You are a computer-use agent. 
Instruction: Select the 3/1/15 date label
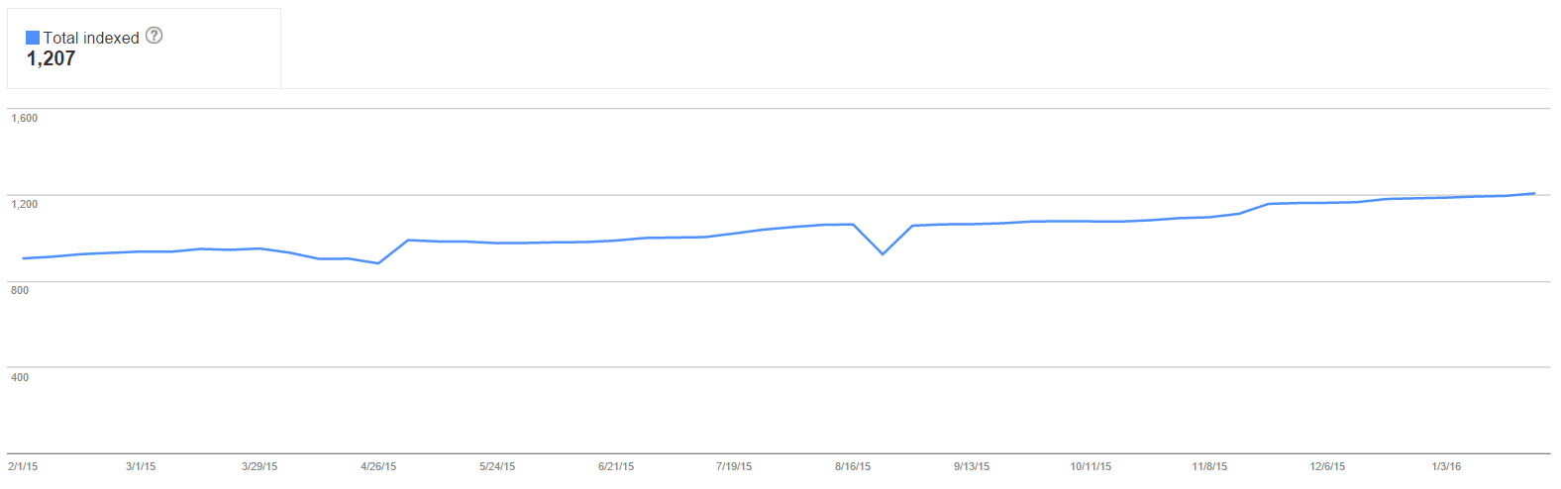tap(141, 466)
